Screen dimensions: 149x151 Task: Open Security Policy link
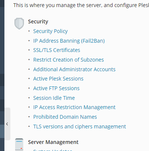pos(51,31)
